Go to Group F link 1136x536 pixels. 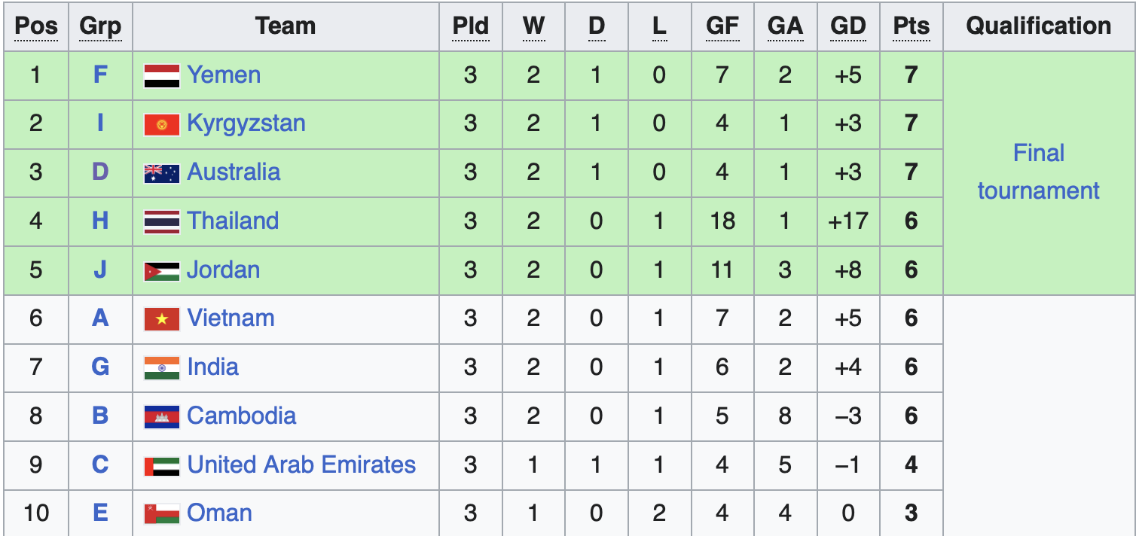(100, 75)
